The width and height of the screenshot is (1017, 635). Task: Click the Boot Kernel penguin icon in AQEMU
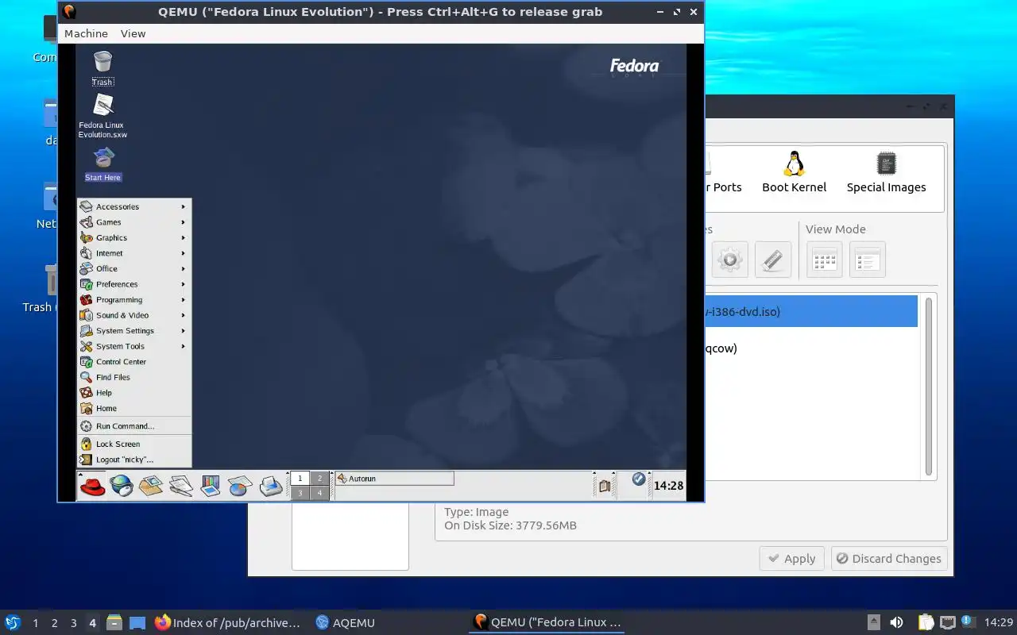(x=794, y=172)
